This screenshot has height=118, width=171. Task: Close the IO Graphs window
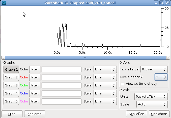click(167, 3)
